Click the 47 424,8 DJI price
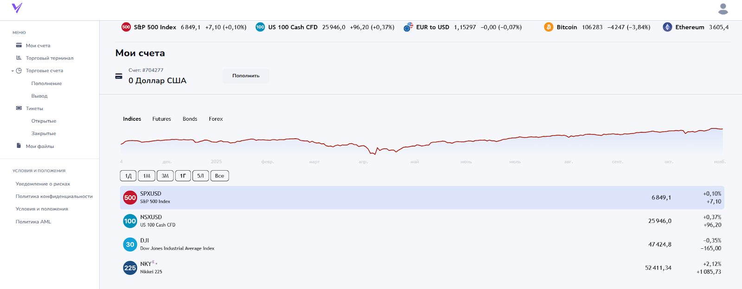The width and height of the screenshot is (742, 289). (659, 244)
